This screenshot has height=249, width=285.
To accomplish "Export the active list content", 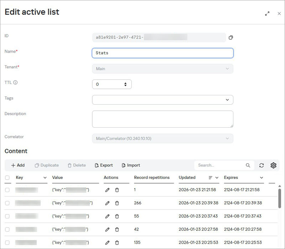I will point(104,165).
